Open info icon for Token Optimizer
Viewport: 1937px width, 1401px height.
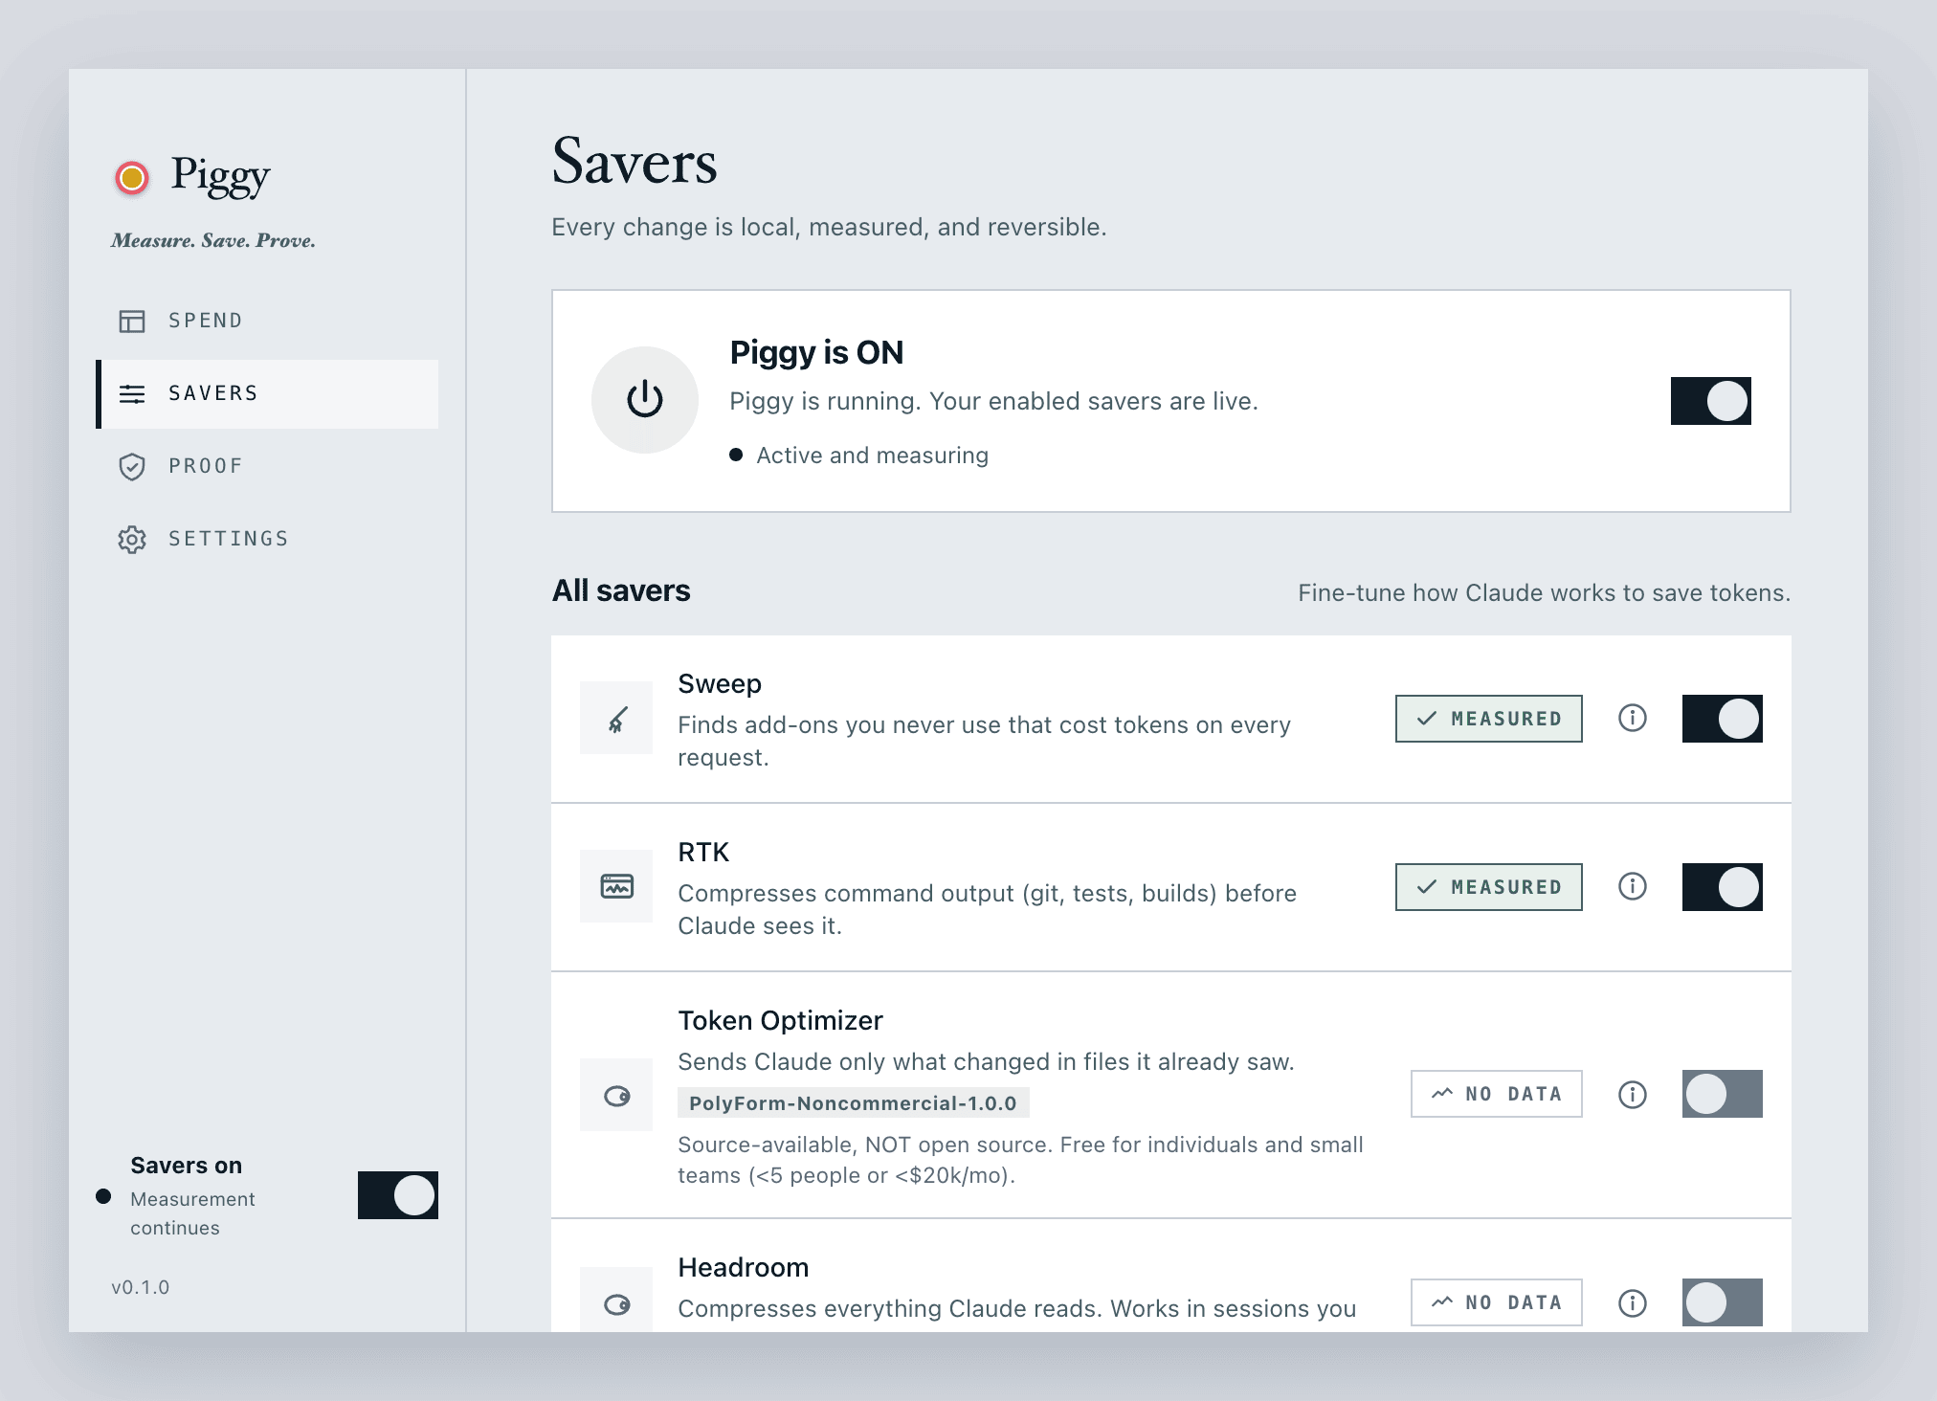click(1633, 1094)
